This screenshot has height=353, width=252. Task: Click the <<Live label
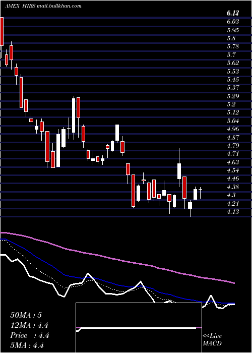coord(212,336)
